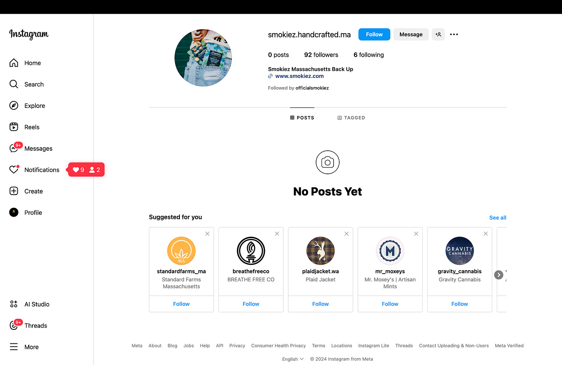The height and width of the screenshot is (365, 562).
Task: Follow standardfarms_ma
Action: 181,304
